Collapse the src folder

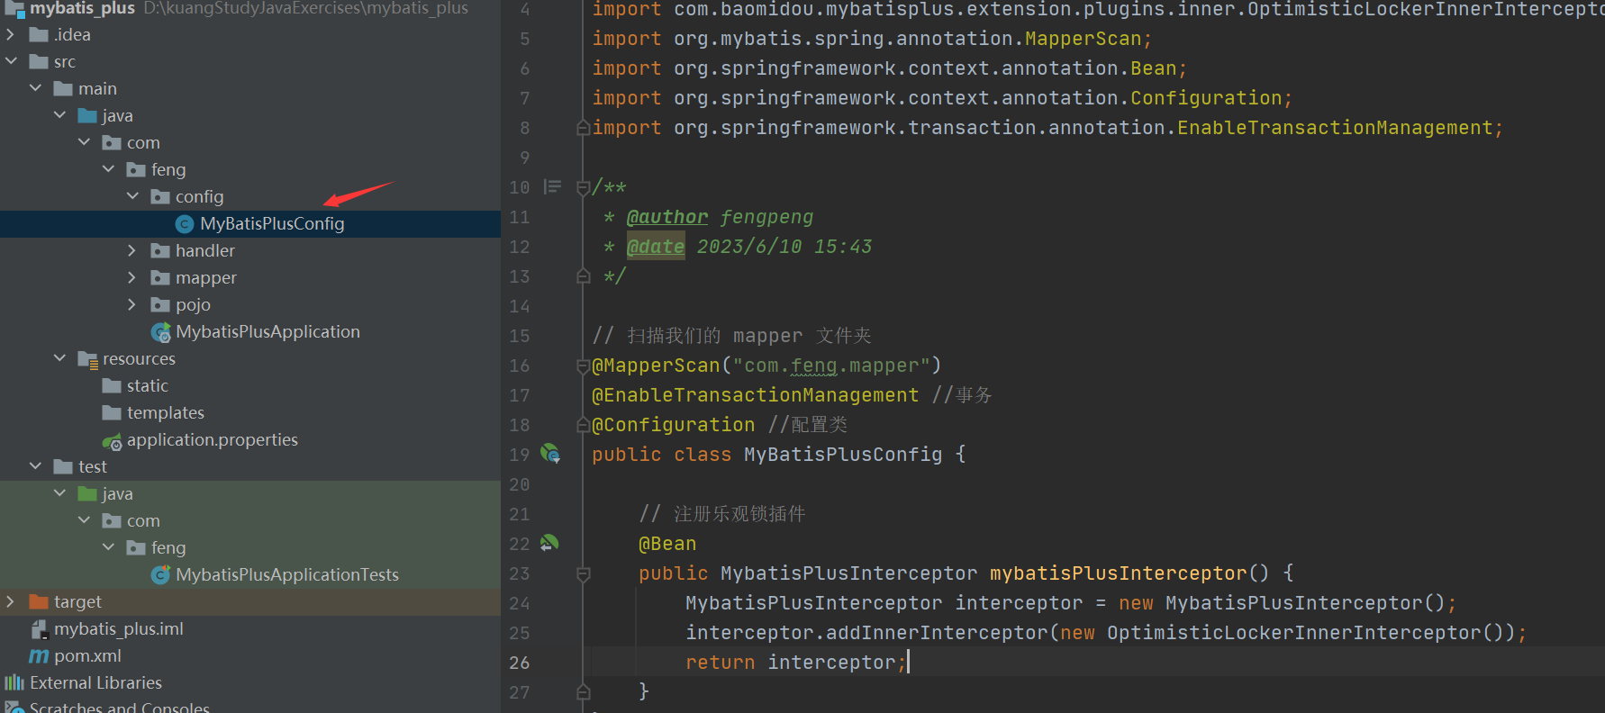(x=12, y=62)
